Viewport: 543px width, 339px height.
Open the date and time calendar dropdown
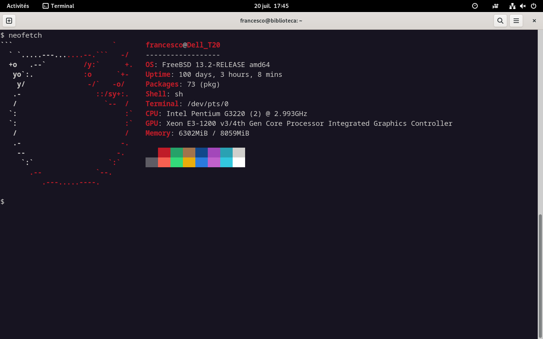click(271, 6)
